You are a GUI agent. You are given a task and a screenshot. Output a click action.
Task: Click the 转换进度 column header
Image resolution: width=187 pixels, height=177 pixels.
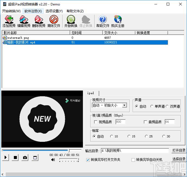152,33
